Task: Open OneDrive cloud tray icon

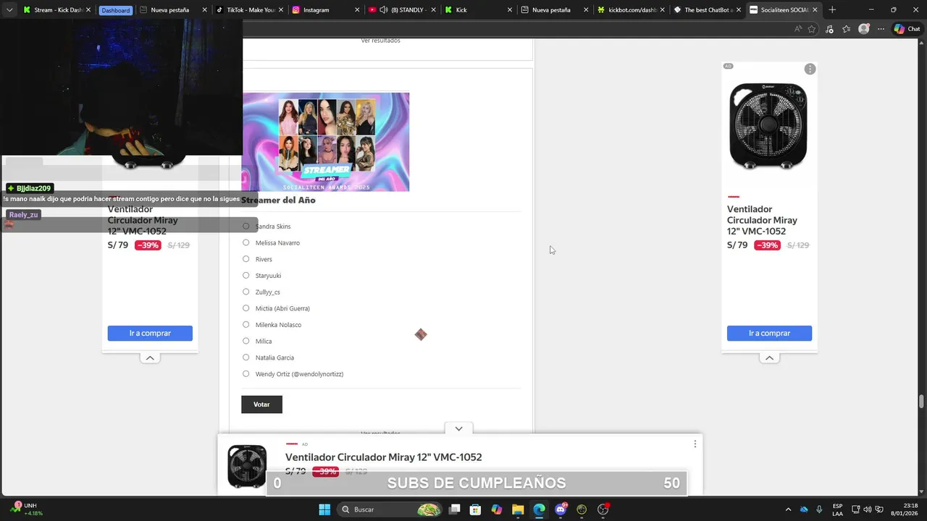Action: point(804,509)
